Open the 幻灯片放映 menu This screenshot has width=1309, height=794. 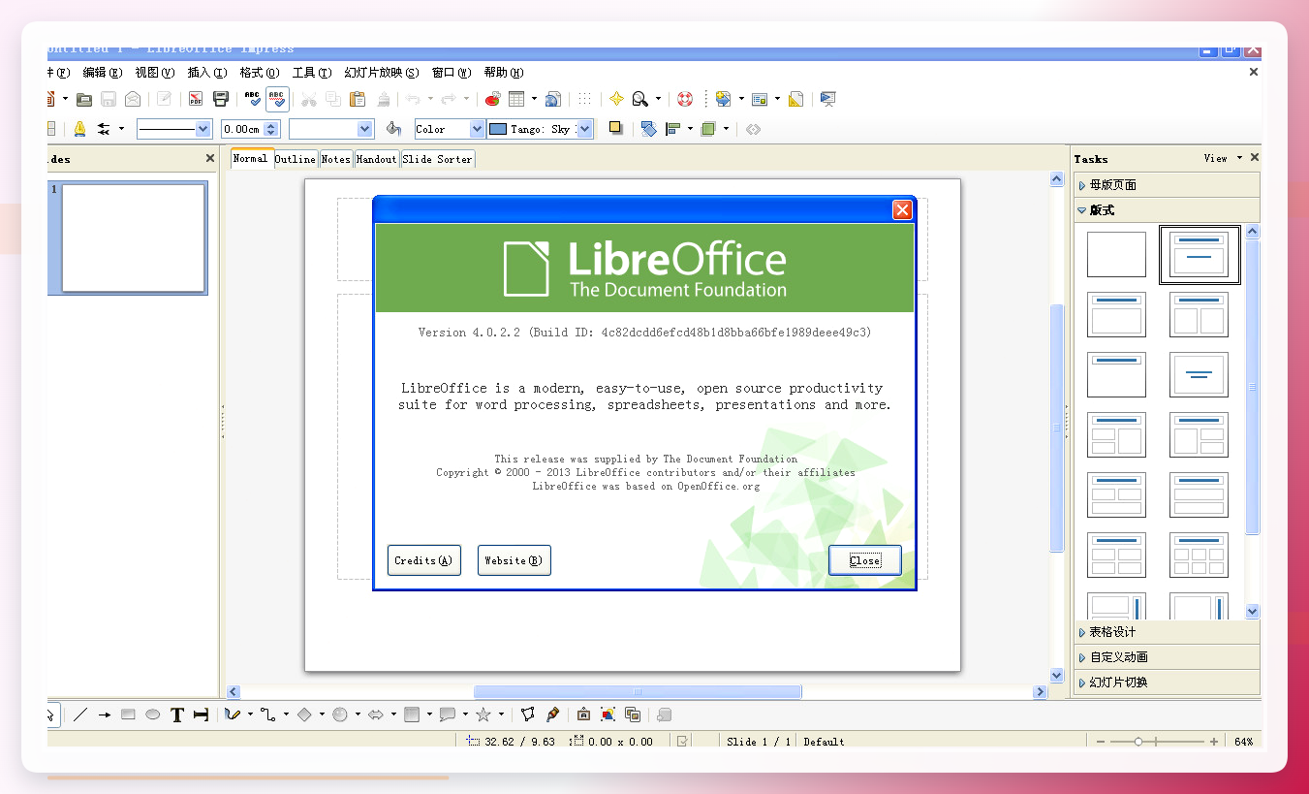click(382, 73)
